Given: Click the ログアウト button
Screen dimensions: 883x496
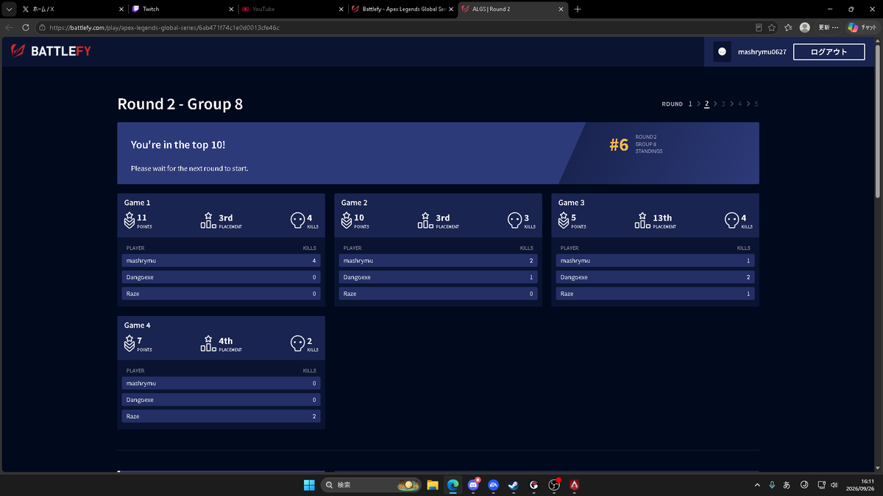Looking at the screenshot, I should 829,51.
